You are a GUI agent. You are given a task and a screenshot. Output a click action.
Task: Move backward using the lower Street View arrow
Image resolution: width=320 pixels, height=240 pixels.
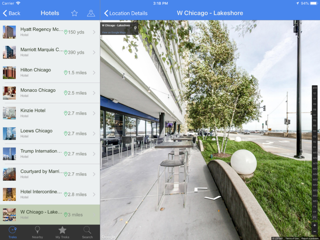coord(213,198)
